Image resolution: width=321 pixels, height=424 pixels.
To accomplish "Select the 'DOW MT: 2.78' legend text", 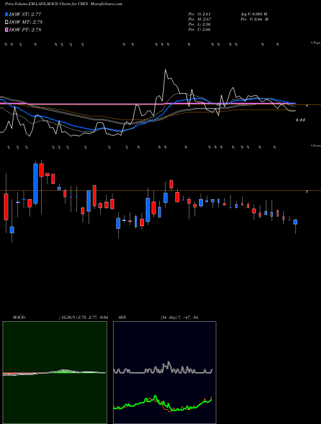I will (x=26, y=22).
